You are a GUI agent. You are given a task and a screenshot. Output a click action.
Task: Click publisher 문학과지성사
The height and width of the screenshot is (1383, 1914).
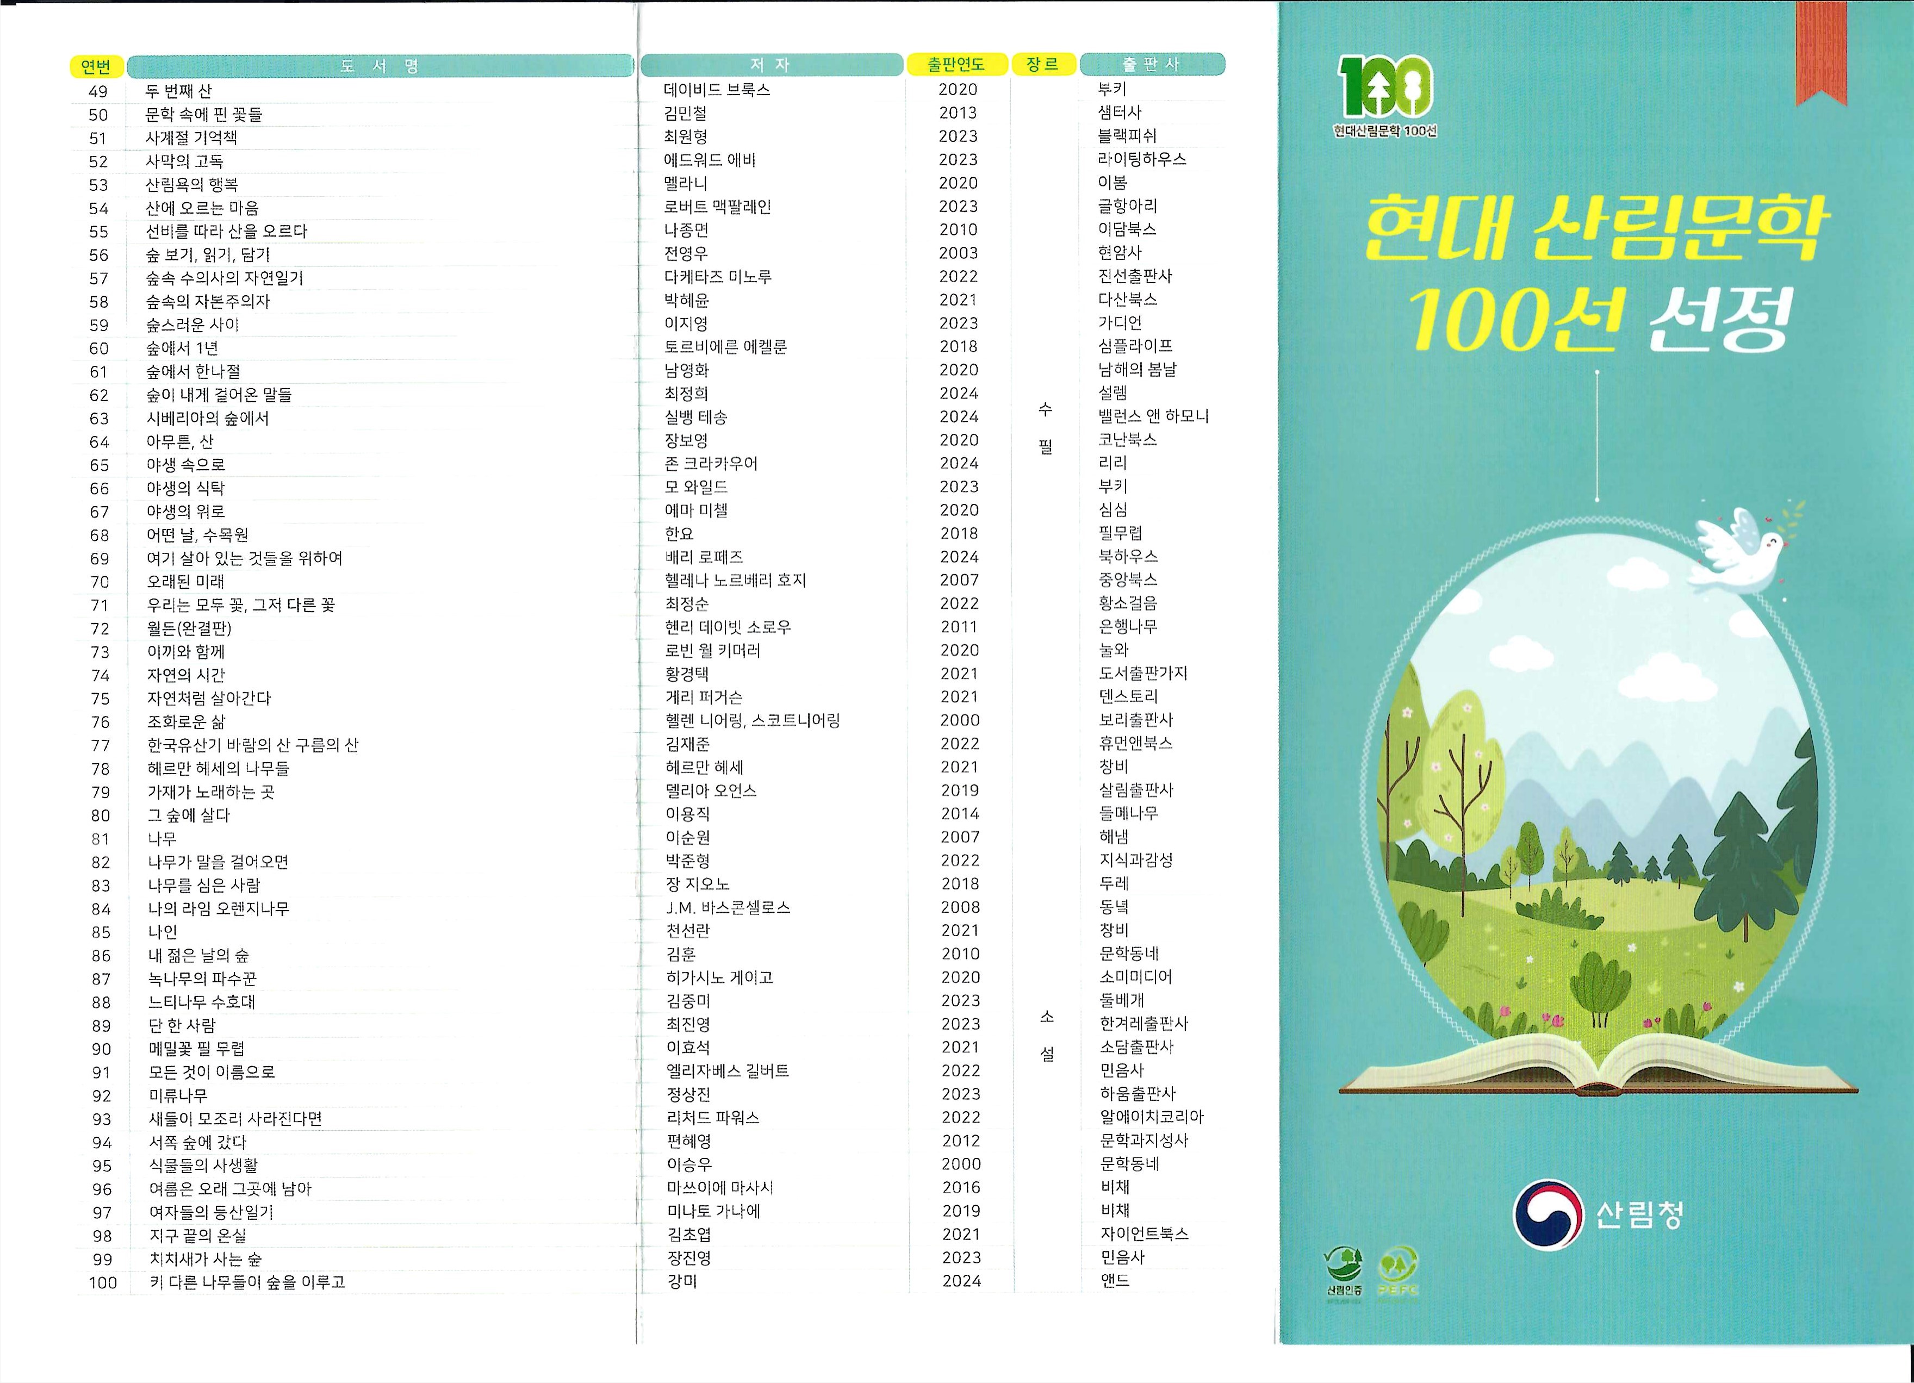click(x=1145, y=1141)
